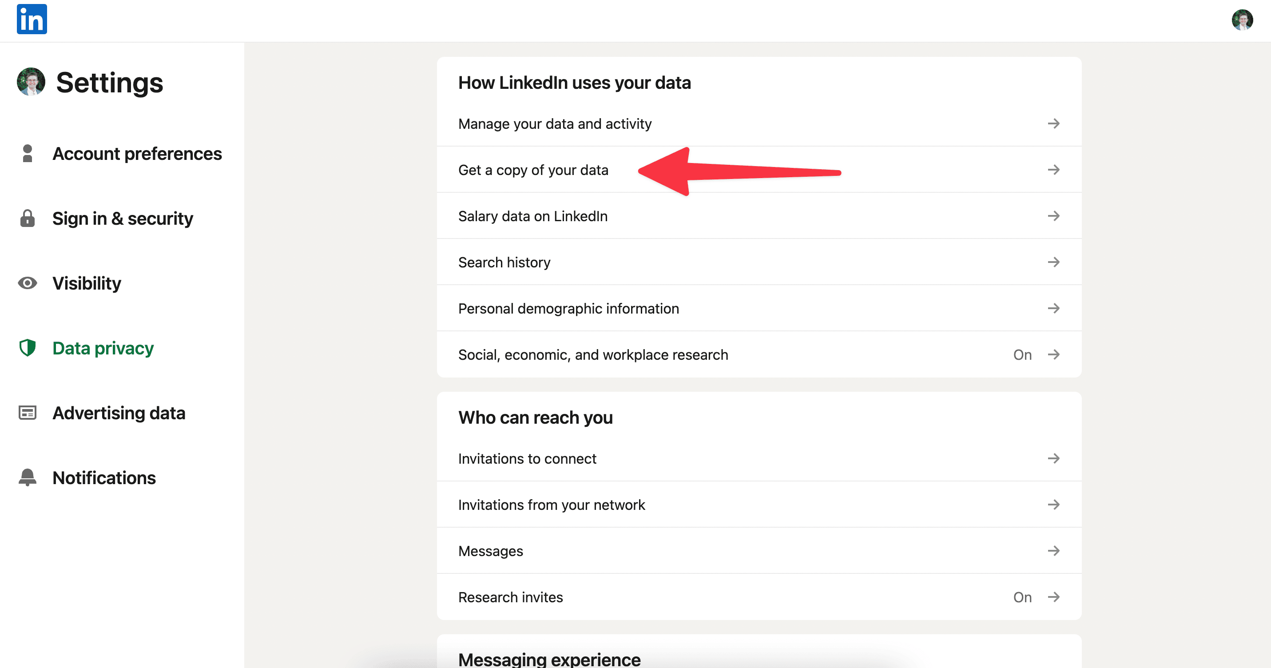Click Get a copy of your data
The width and height of the screenshot is (1271, 668).
click(x=534, y=170)
